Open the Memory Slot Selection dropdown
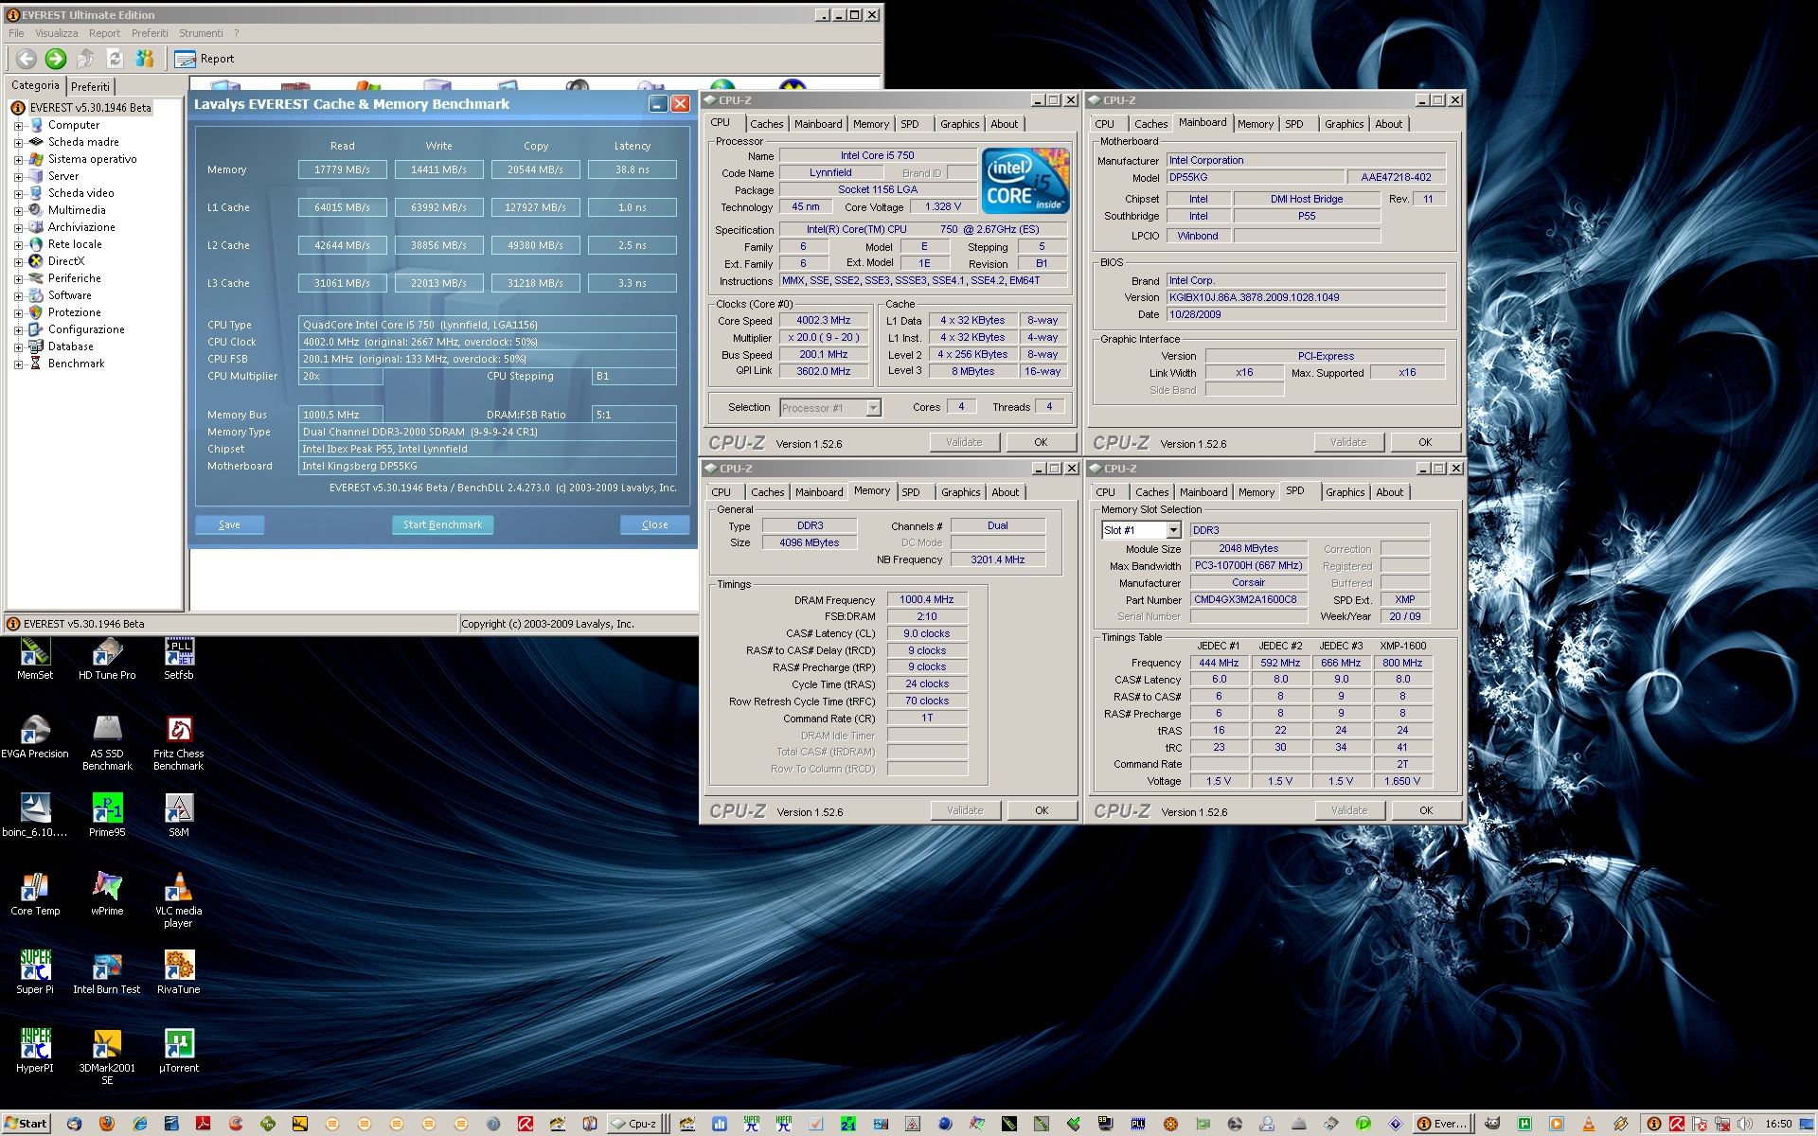The width and height of the screenshot is (1818, 1136). (x=1173, y=530)
